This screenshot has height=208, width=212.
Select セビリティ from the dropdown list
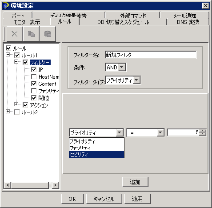[x=96, y=155]
